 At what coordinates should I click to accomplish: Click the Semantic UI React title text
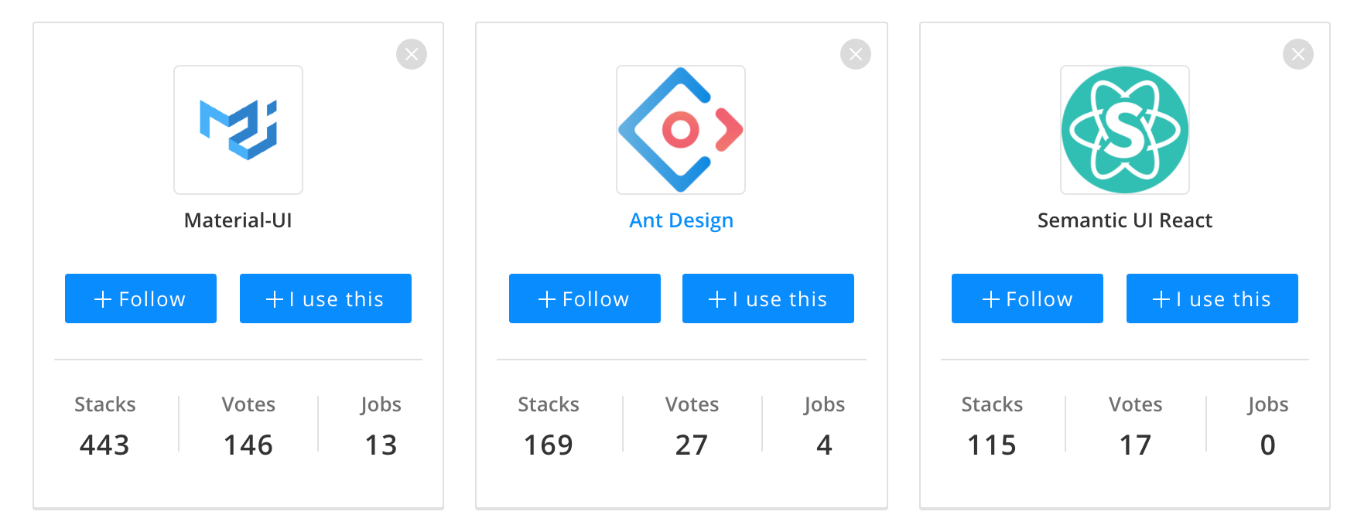click(1124, 220)
